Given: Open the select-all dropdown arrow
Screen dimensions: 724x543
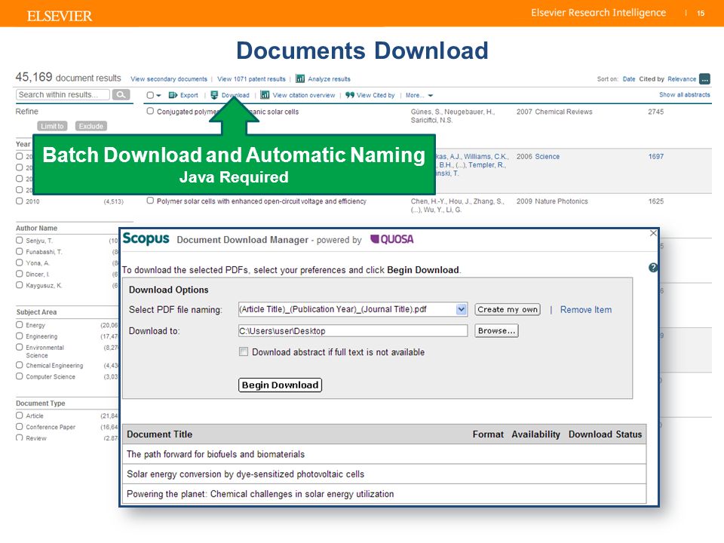Looking at the screenshot, I should click(158, 95).
